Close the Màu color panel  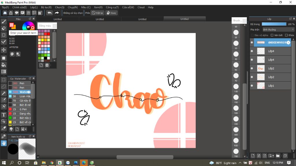click(34, 19)
